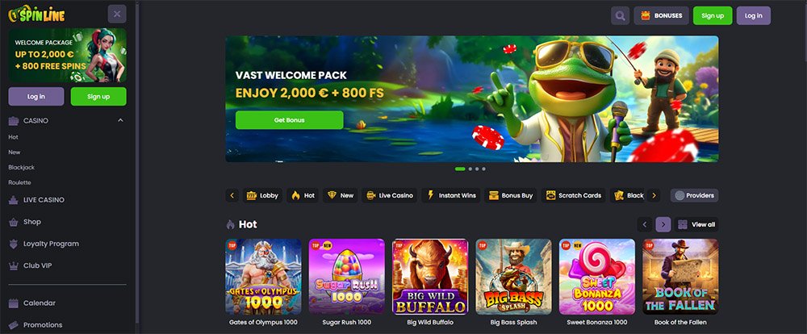Click the Spinline logo
807x334 pixels.
coord(36,15)
